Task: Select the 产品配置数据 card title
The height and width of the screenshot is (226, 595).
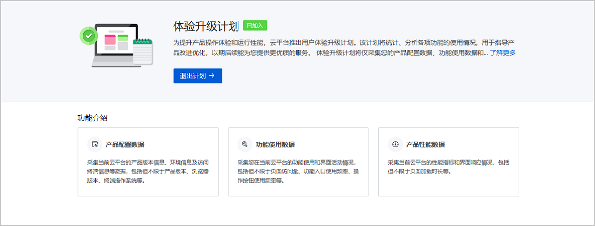Action: click(125, 145)
